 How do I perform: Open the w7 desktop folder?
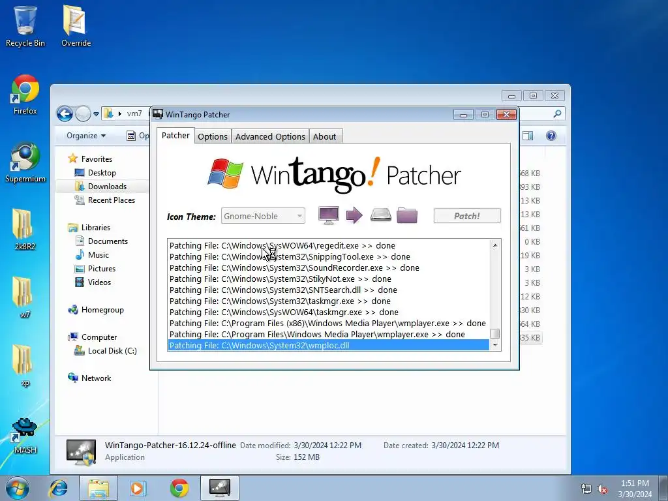25,297
